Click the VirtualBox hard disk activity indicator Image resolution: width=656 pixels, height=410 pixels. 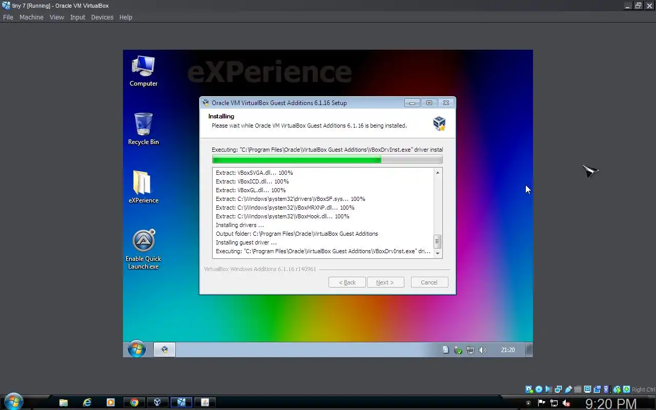529,389
